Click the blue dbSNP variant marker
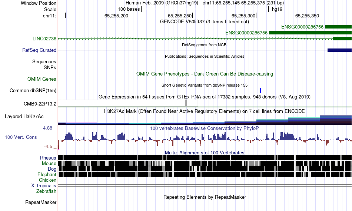 pos(260,90)
